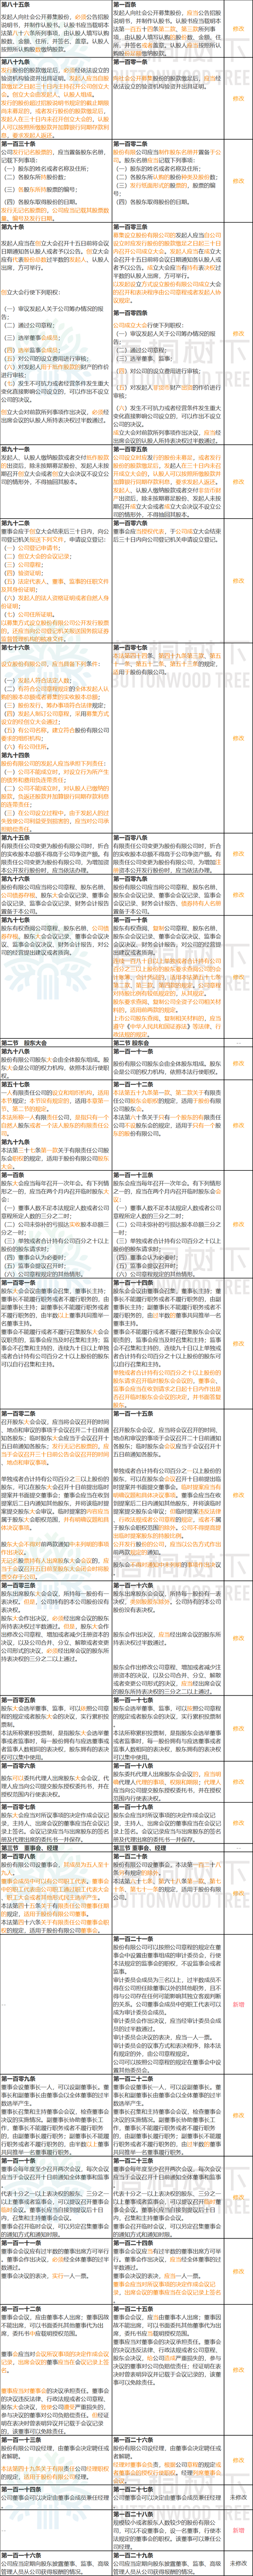Select the 第一百二十一条 article heading
Screen dimensions: 253x2576
(x=133, y=1938)
